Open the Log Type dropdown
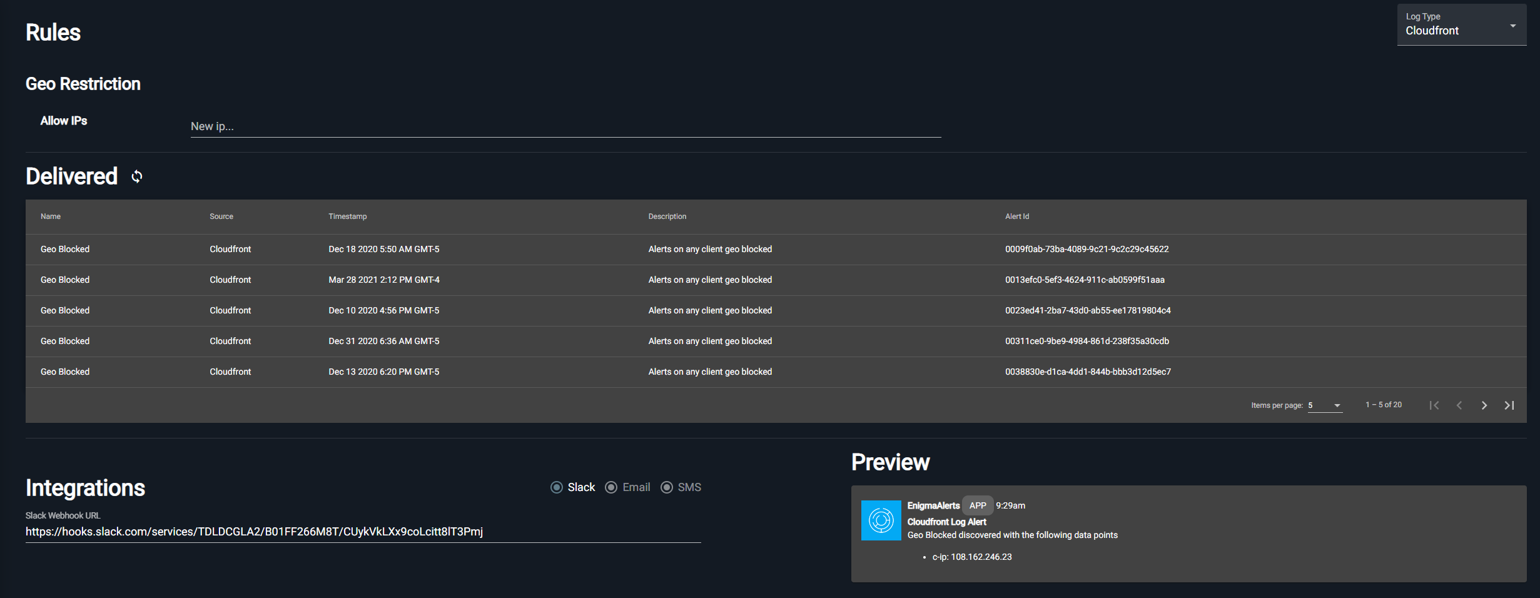 1462,25
